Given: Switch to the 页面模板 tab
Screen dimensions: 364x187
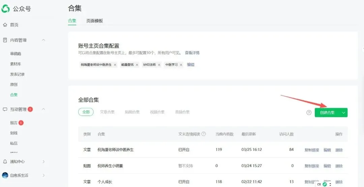Looking at the screenshot, I should tap(95, 21).
